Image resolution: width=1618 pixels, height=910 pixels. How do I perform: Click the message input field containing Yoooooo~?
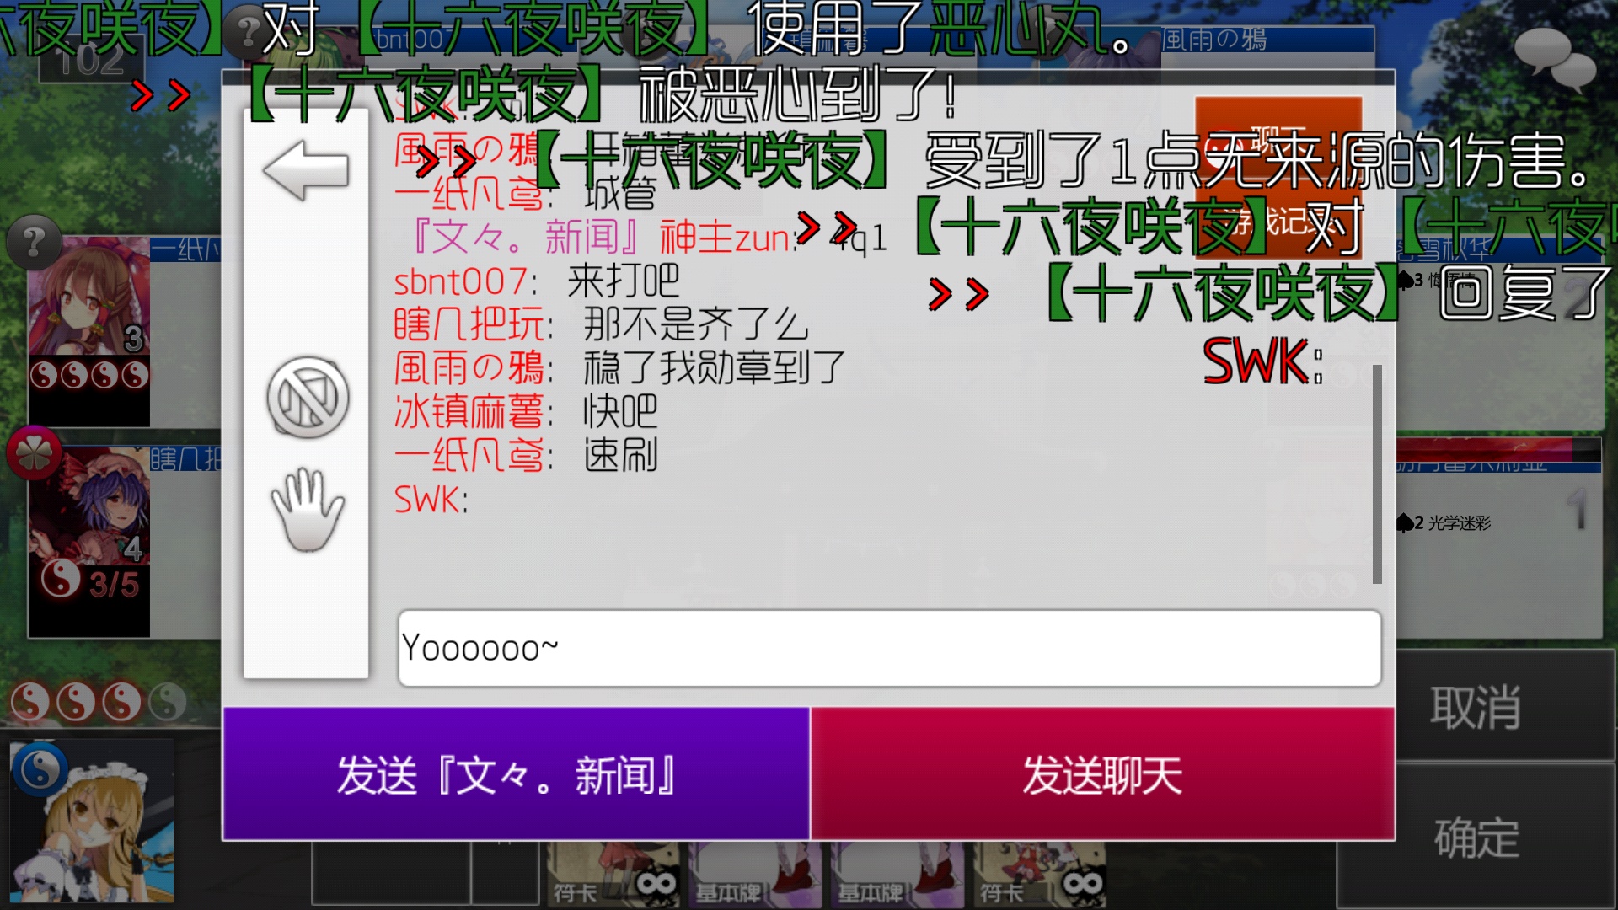(890, 648)
